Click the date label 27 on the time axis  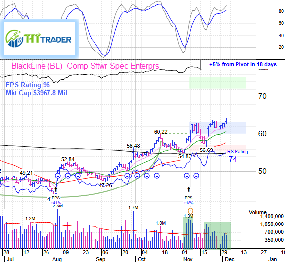264,252
